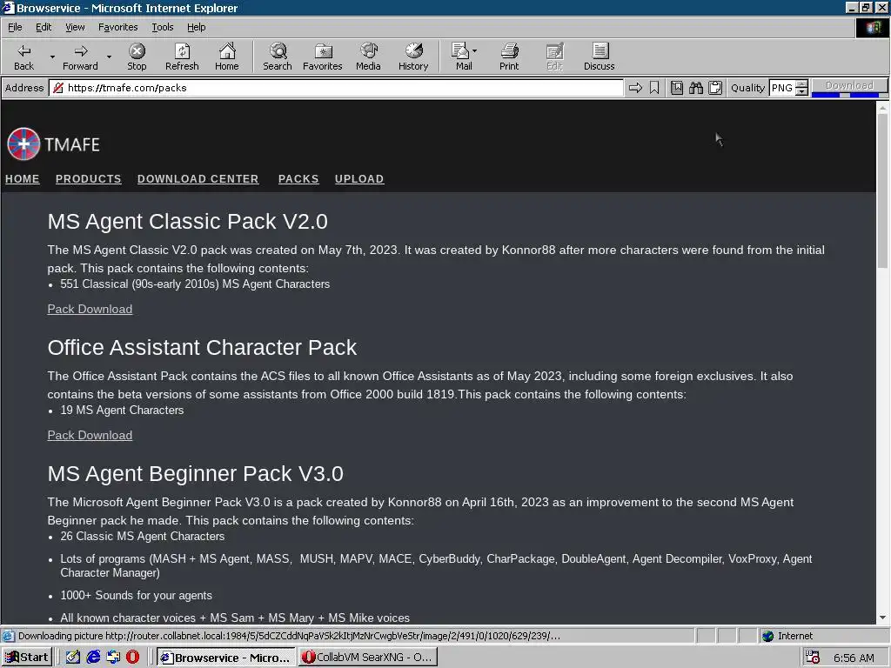The width and height of the screenshot is (891, 668).
Task: Click the Start button
Action: [x=27, y=658]
